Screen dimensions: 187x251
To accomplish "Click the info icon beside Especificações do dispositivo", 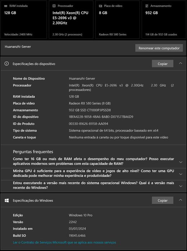I will 6,64.
